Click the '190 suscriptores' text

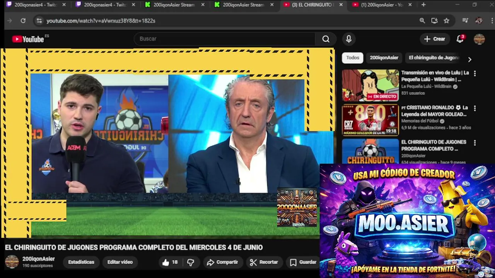coord(38,266)
